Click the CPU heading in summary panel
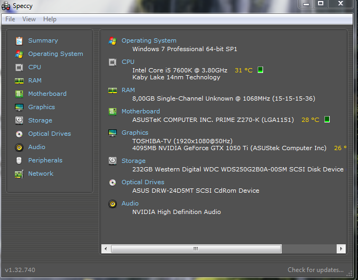The height and width of the screenshot is (280, 358). click(128, 62)
